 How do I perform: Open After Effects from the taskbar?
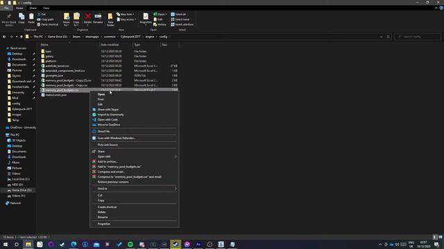pos(198,244)
